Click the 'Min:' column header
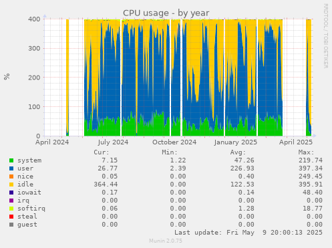This screenshot has height=248, width=332. [170, 152]
